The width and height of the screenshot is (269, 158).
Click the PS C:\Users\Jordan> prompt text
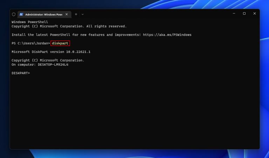(30, 43)
